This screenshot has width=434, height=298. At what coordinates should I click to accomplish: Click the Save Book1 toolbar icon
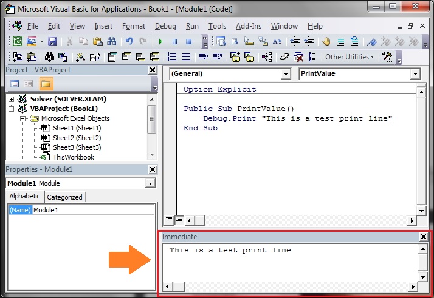[52, 42]
